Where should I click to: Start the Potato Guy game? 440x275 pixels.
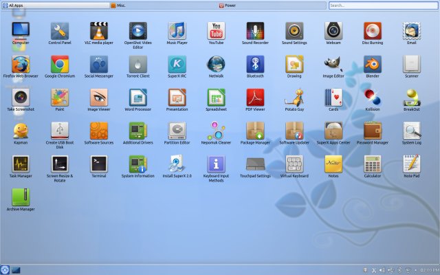pos(294,98)
